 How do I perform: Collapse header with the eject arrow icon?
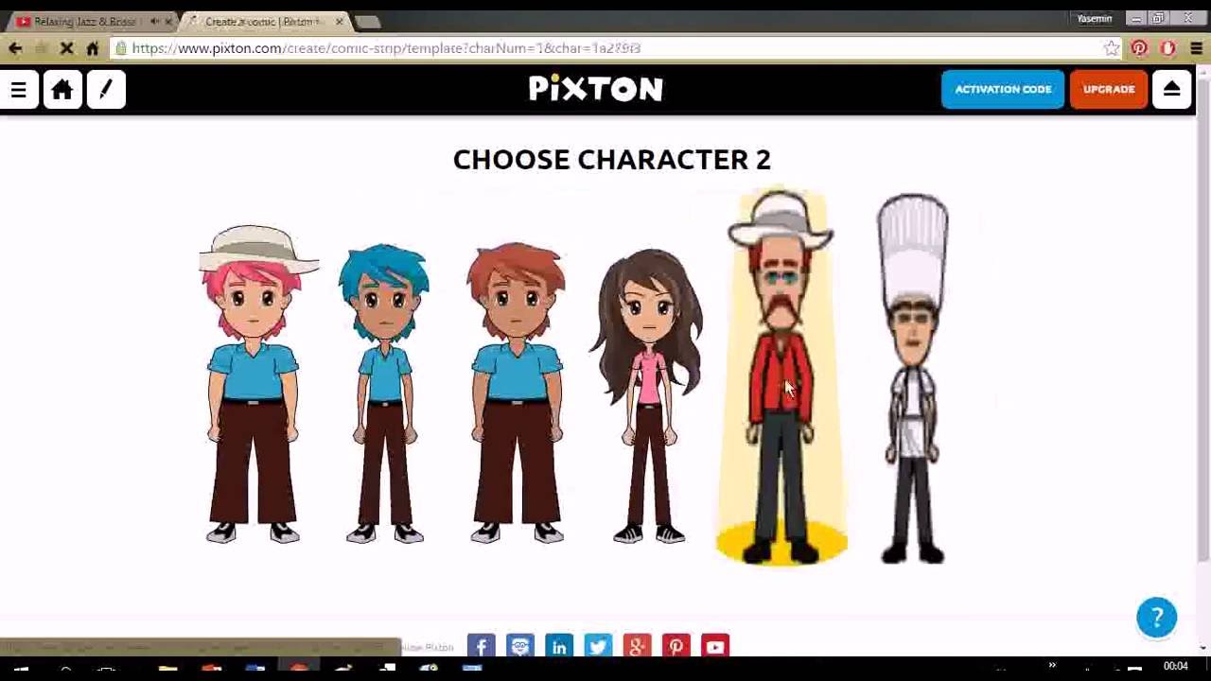[x=1171, y=90]
